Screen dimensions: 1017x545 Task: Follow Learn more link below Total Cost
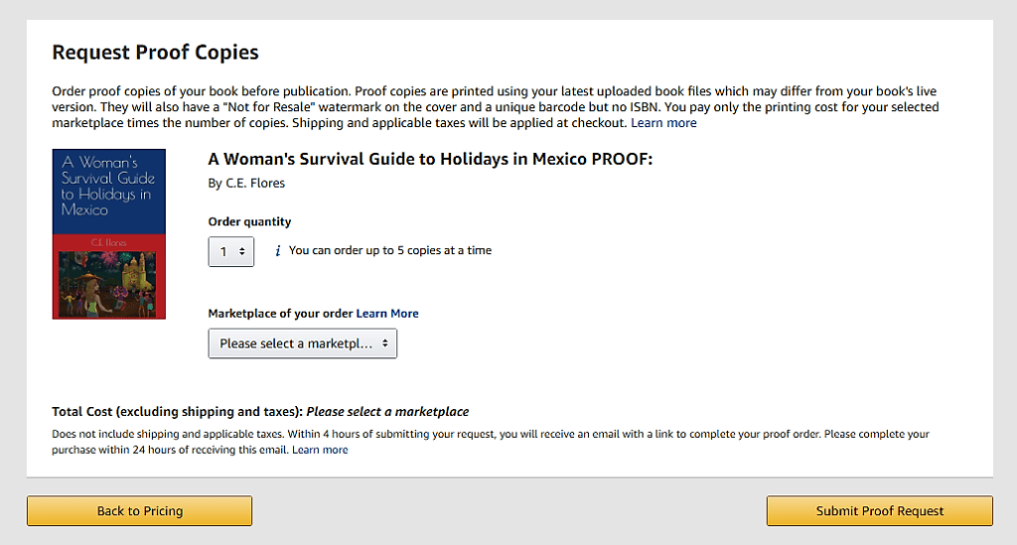tap(320, 450)
